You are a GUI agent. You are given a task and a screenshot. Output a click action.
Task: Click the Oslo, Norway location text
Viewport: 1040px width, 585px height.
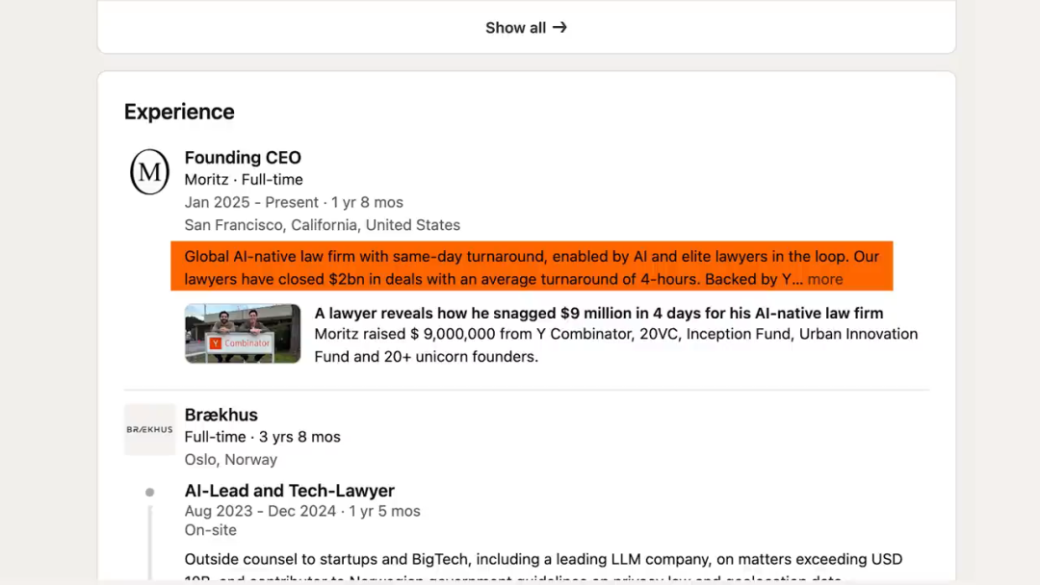click(x=231, y=459)
